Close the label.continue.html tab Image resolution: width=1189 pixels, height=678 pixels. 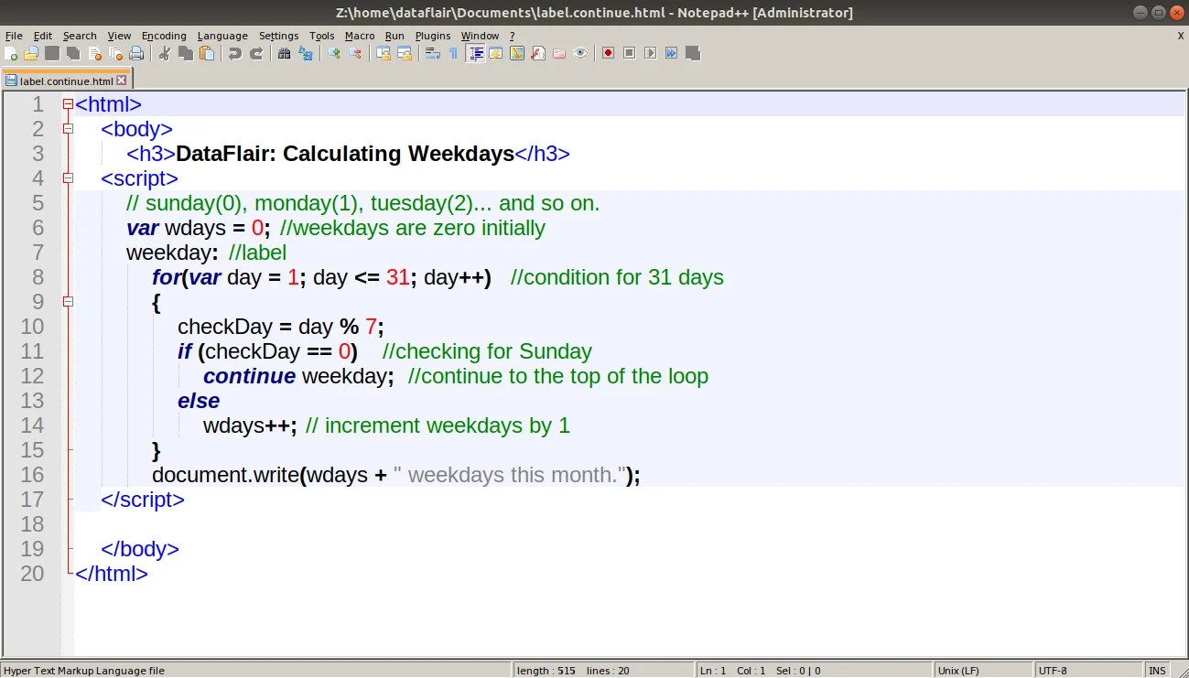(122, 80)
